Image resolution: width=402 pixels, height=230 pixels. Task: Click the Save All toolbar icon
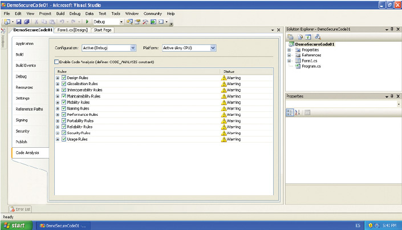(26, 22)
